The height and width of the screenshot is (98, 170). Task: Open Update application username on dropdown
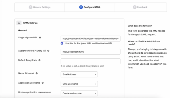[79, 93]
